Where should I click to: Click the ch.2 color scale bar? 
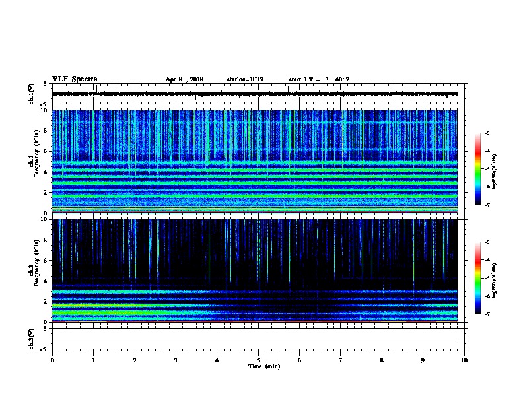coord(477,278)
